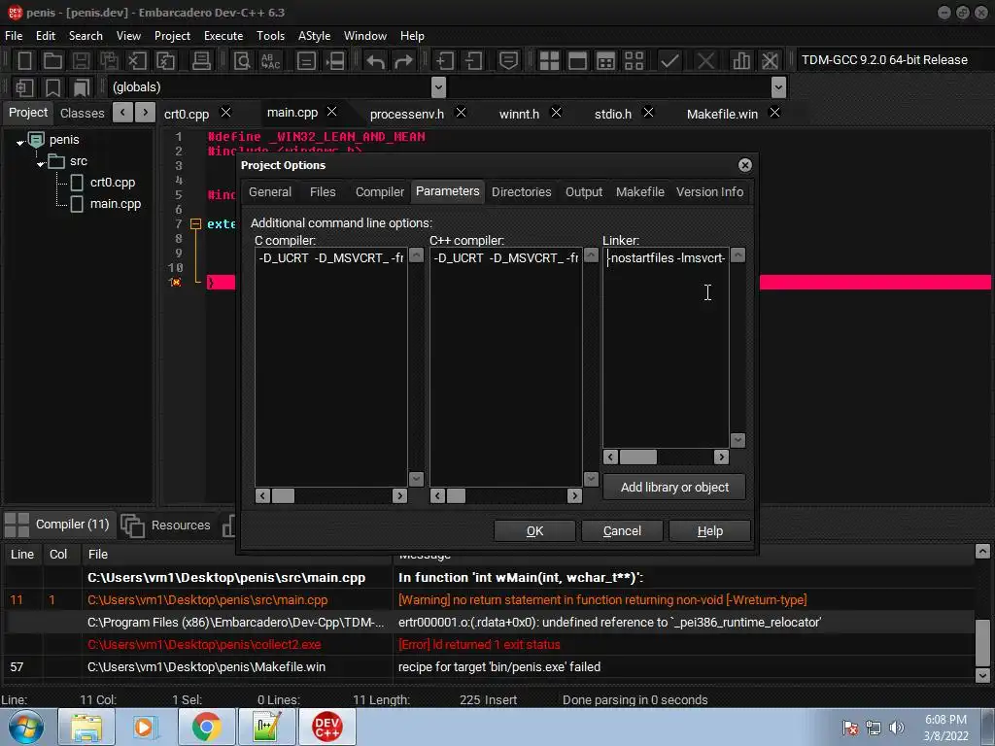Switch to the Makefile tab in Project Options
The height and width of the screenshot is (746, 995).
[x=639, y=191]
